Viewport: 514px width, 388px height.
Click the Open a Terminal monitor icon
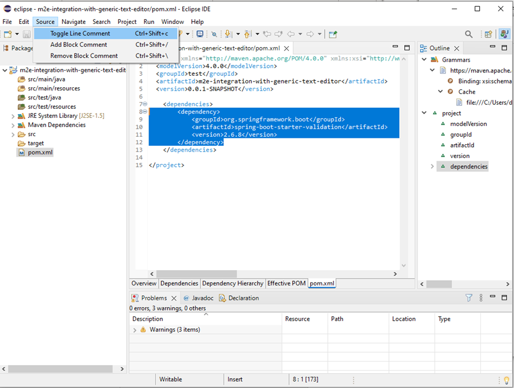click(x=200, y=34)
